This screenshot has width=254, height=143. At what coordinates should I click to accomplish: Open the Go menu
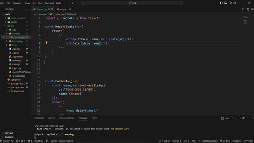point(34,3)
